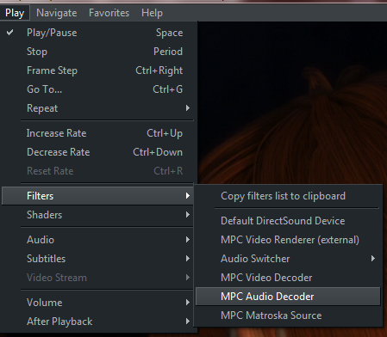Image resolution: width=387 pixels, height=337 pixels.
Task: Open the Favorites menu
Action: [109, 13]
